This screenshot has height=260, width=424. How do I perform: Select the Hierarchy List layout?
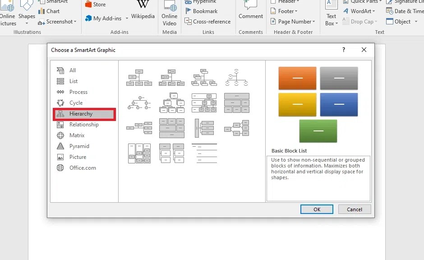(x=172, y=153)
